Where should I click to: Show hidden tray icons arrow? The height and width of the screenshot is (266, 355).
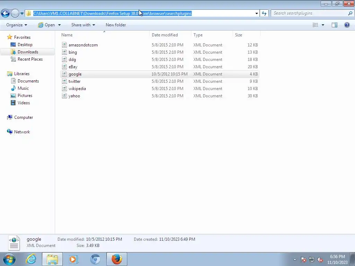point(295,259)
